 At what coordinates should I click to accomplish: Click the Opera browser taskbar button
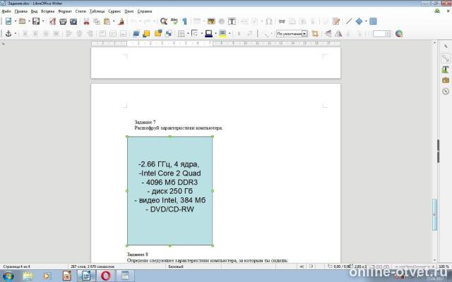point(105,276)
